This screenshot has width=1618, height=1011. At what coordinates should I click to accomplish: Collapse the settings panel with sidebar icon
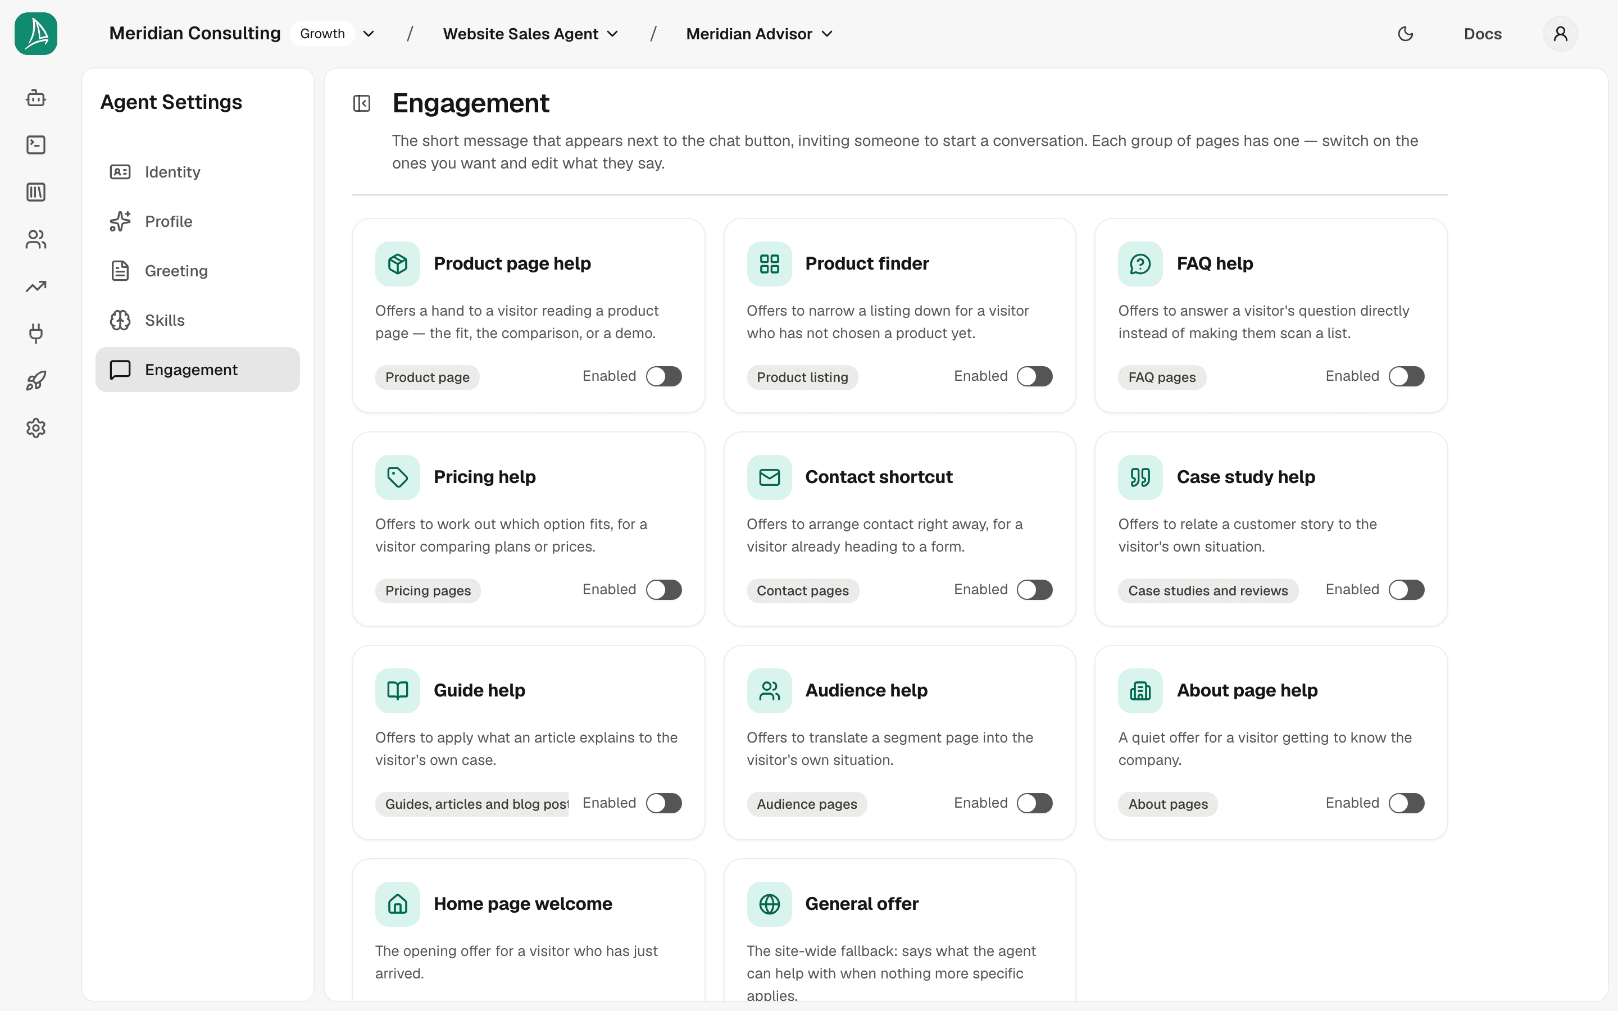362,104
